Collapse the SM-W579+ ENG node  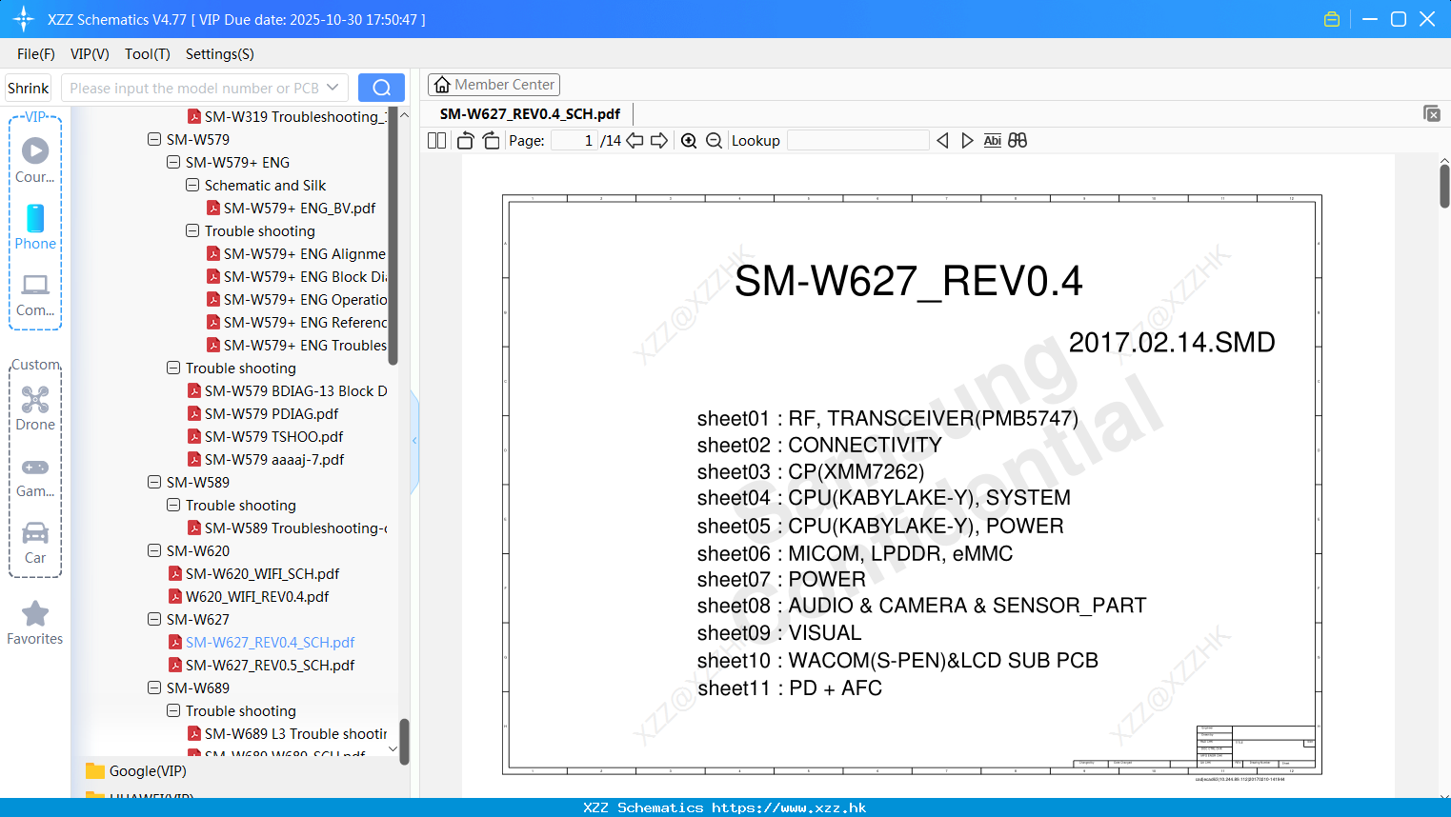(173, 162)
